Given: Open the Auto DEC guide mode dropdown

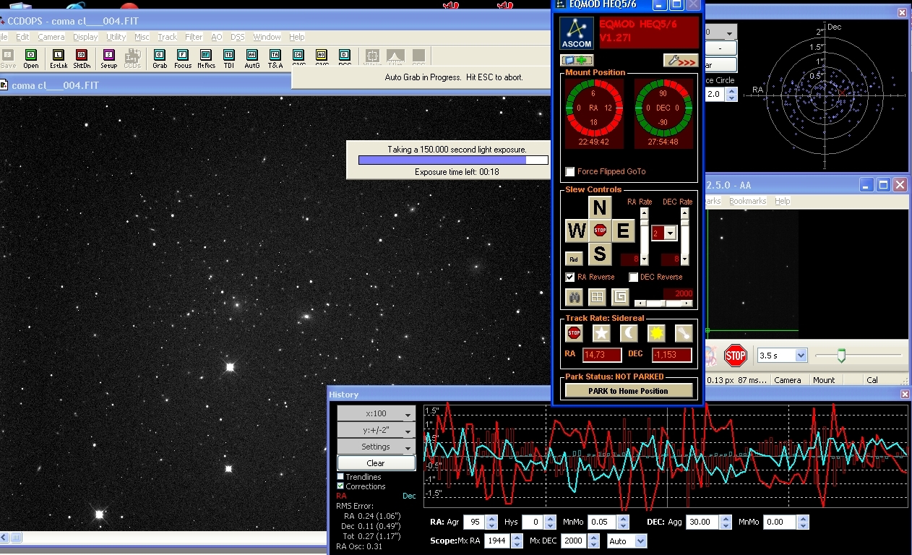Looking at the screenshot, I should tap(627, 541).
